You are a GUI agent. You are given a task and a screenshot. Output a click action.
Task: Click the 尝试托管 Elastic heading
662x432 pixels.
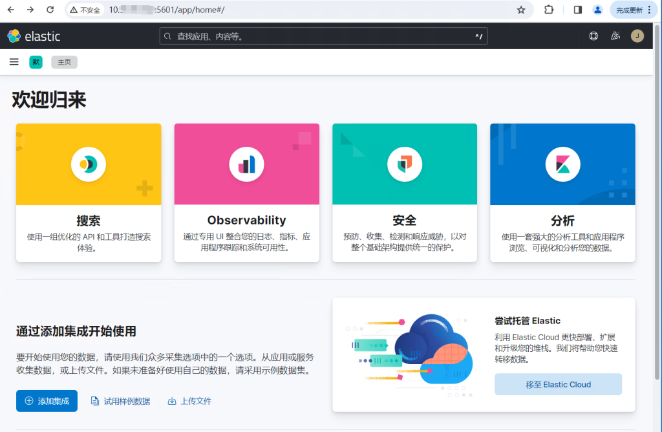528,321
